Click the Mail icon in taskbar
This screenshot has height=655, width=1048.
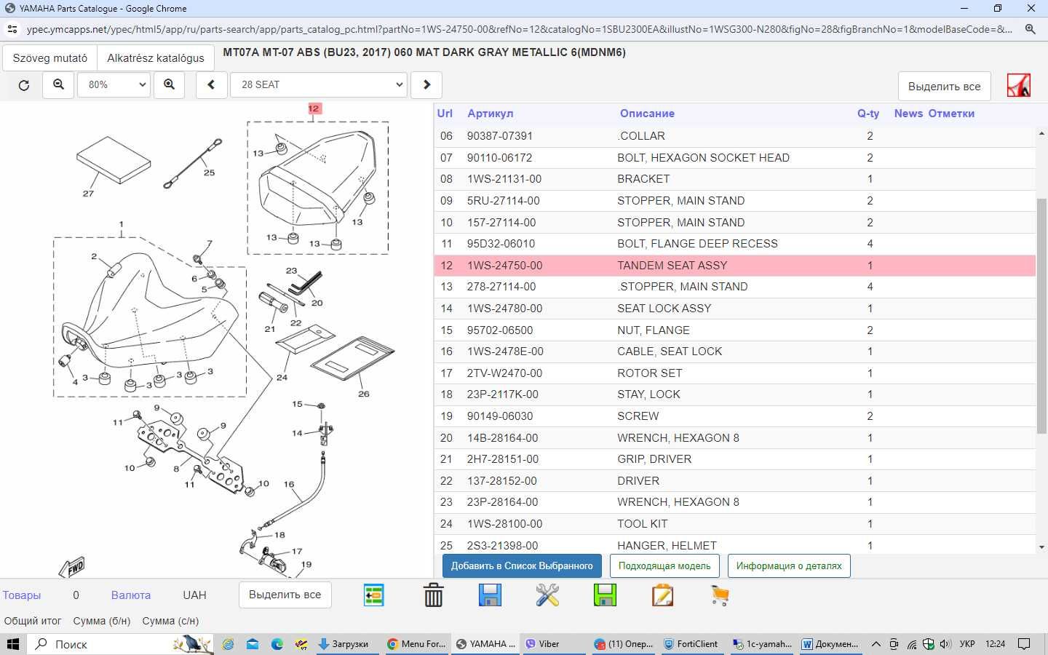click(x=253, y=644)
